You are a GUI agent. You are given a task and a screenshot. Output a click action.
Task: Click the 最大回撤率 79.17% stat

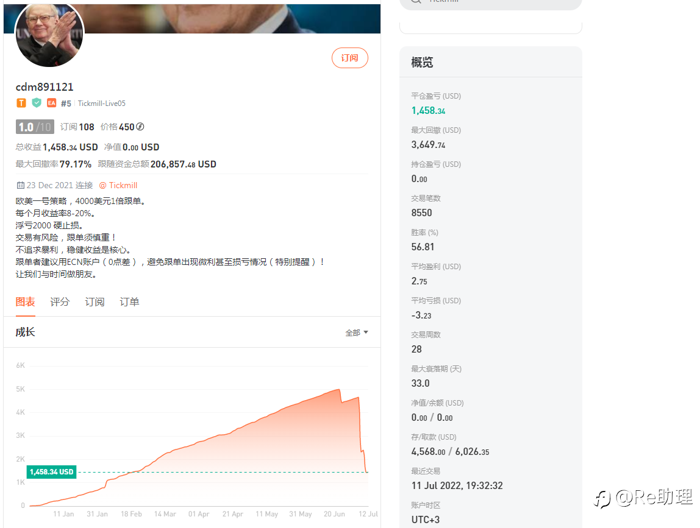point(54,164)
